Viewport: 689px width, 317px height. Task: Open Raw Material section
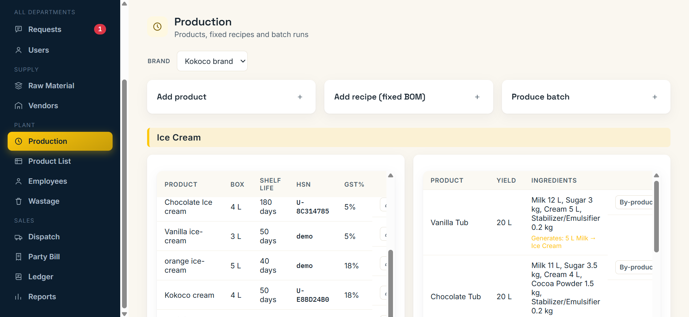click(60, 86)
